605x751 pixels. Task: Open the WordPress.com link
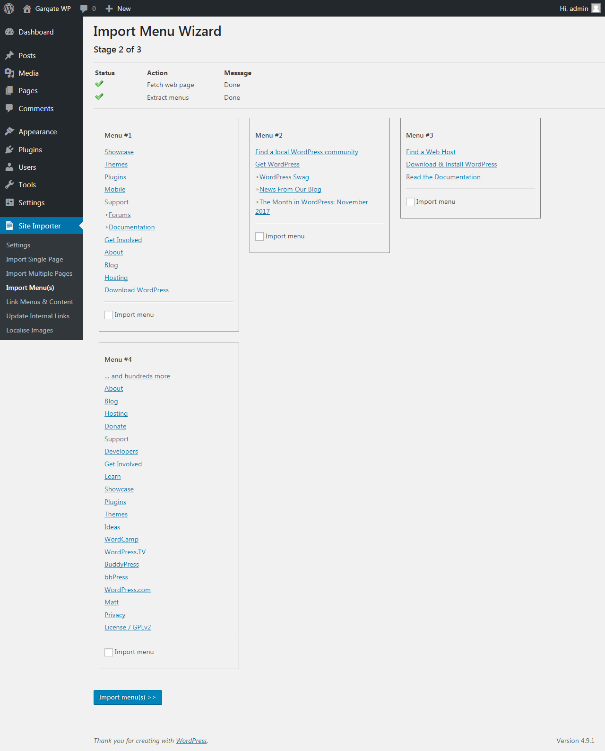point(128,590)
